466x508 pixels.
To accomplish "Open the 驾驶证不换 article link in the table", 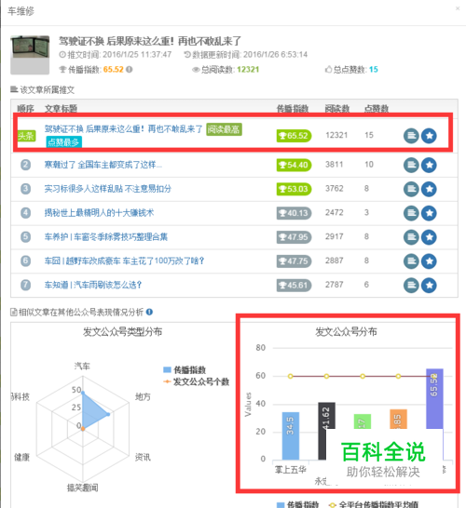I will (x=123, y=129).
